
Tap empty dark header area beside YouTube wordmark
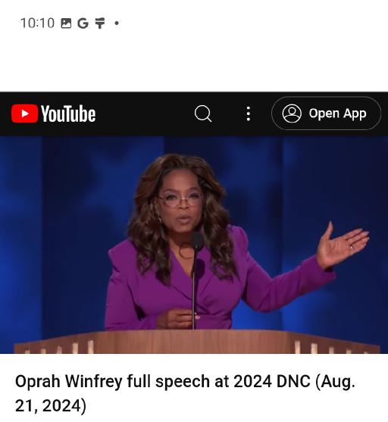pyautogui.click(x=143, y=113)
